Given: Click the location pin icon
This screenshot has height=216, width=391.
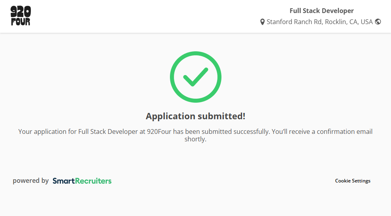Looking at the screenshot, I should [x=262, y=22].
